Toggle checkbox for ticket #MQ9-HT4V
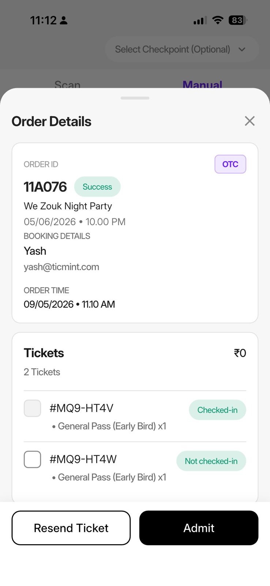Viewport: 270px width, 586px height. tap(33, 408)
